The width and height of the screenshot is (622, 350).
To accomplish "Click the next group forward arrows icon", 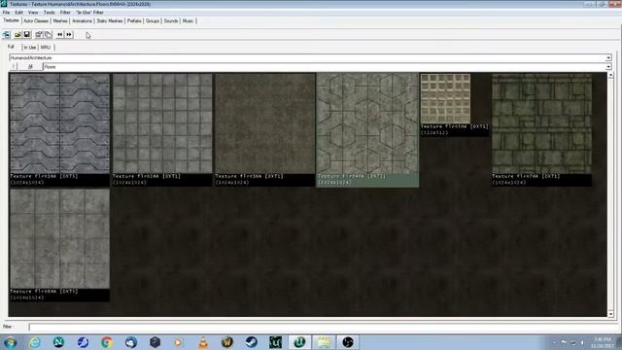I will point(69,35).
